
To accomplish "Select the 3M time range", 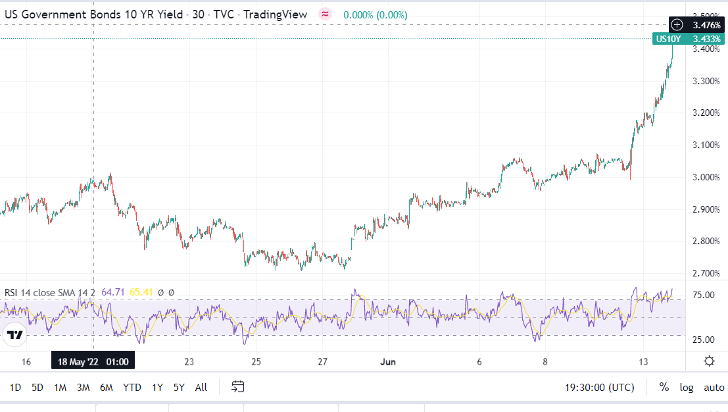I will coord(83,387).
